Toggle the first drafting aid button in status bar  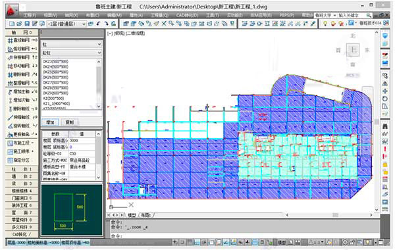point(175,243)
